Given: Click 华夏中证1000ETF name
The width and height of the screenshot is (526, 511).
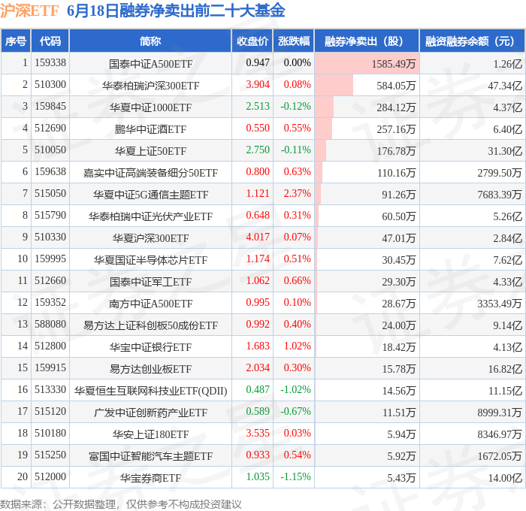Looking at the screenshot, I should [150, 107].
